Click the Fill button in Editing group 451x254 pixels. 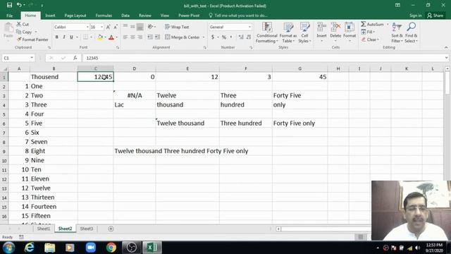[x=368, y=32]
